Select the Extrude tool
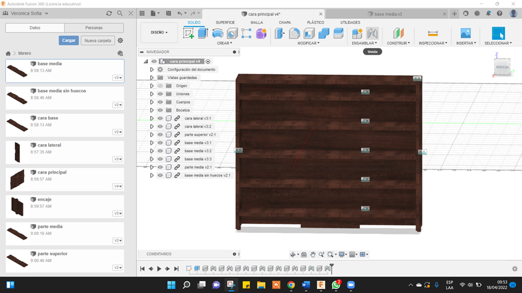The width and height of the screenshot is (522, 293). pyautogui.click(x=203, y=34)
